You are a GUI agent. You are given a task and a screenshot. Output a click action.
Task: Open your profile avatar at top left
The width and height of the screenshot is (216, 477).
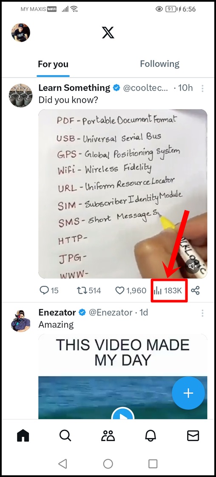click(x=21, y=32)
